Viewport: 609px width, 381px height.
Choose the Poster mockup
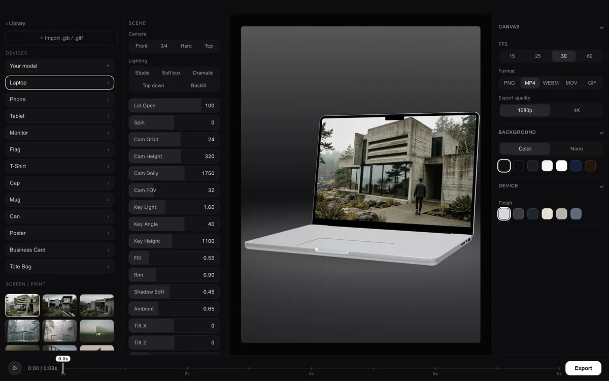(59, 234)
